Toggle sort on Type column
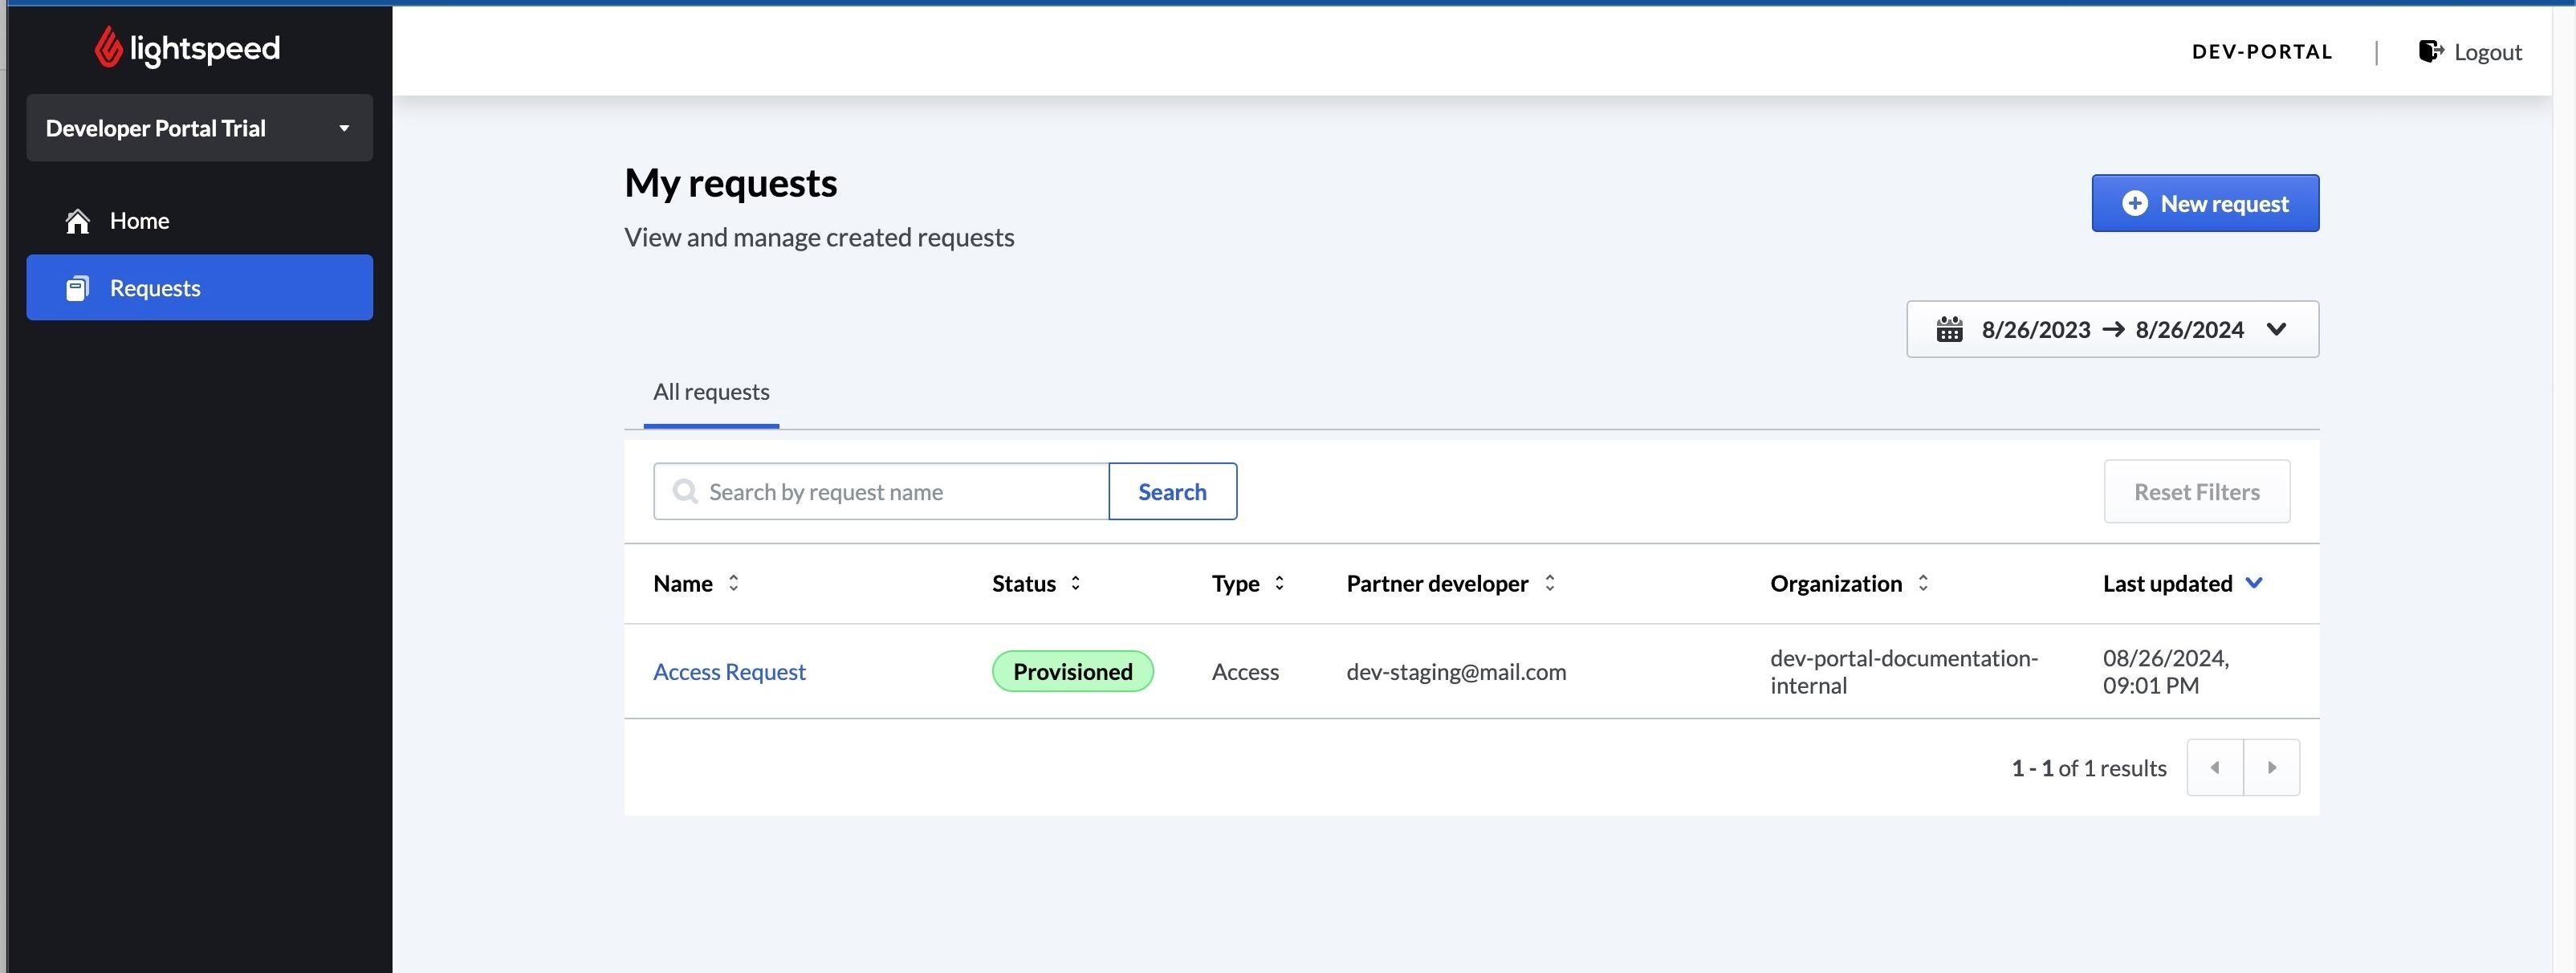2576x973 pixels. (1279, 583)
